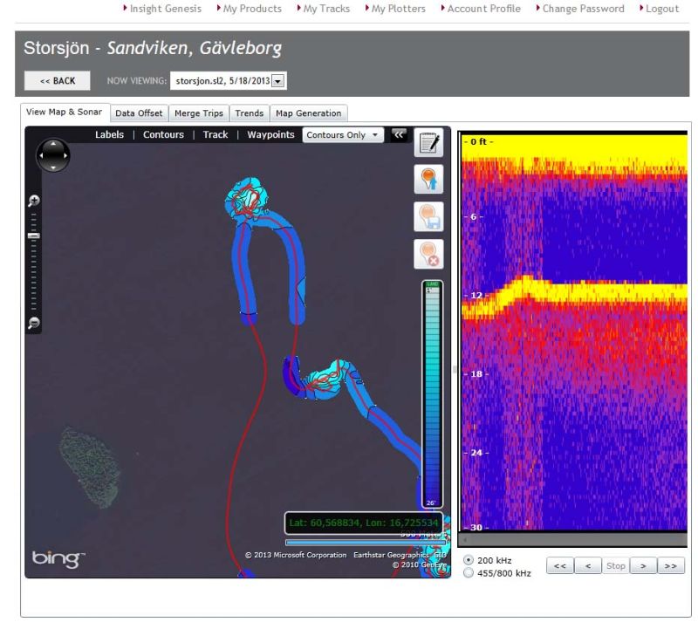Click the map pan compass control
The width and height of the screenshot is (698, 622).
52,156
